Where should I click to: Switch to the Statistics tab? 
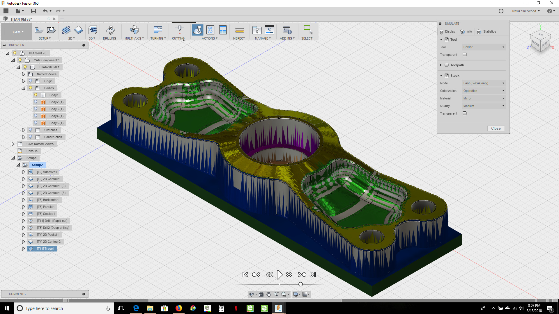[487, 31]
